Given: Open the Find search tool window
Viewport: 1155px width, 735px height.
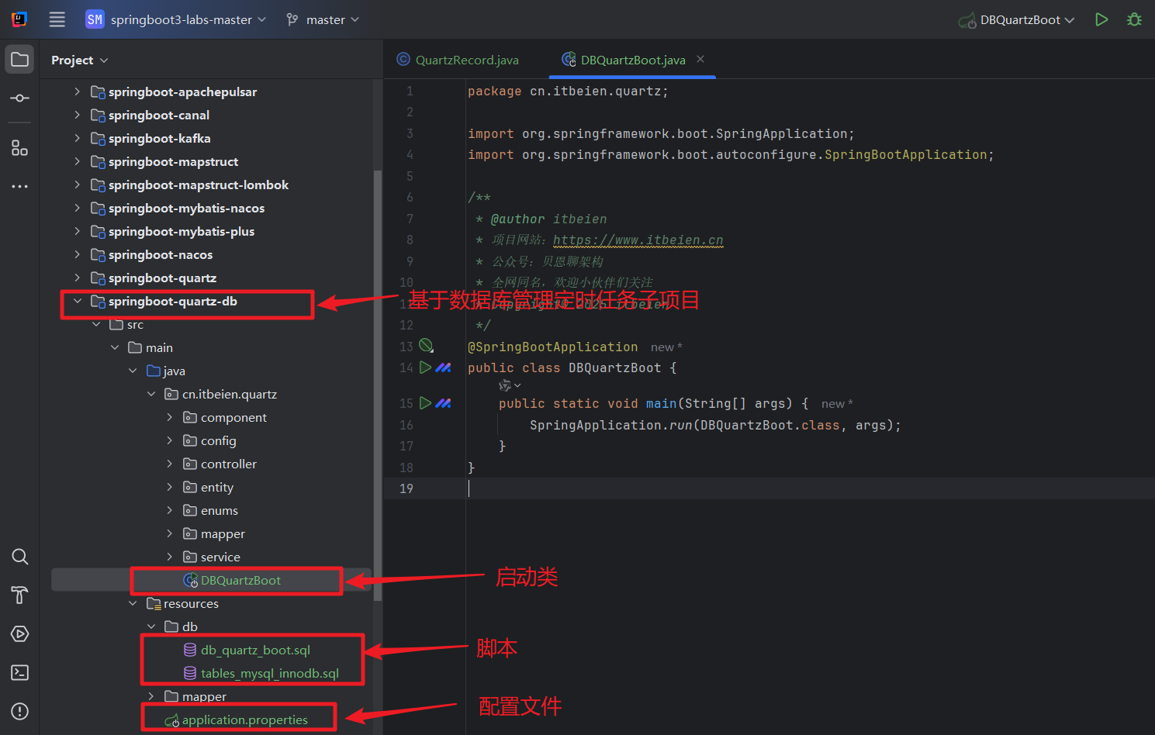Looking at the screenshot, I should click(x=20, y=557).
